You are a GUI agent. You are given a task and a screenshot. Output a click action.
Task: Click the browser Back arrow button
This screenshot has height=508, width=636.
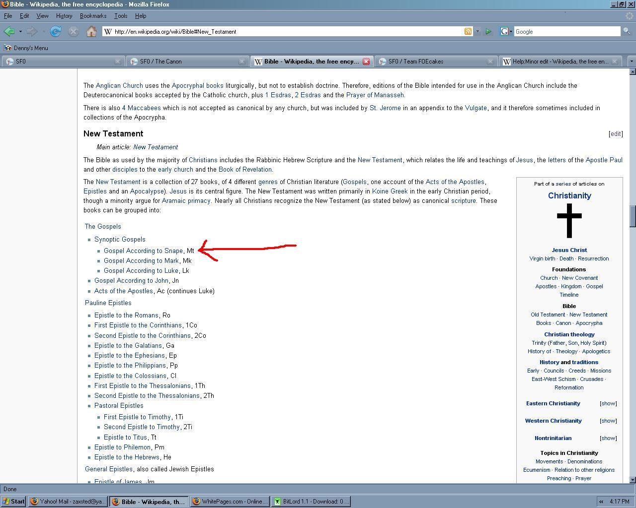[x=9, y=32]
